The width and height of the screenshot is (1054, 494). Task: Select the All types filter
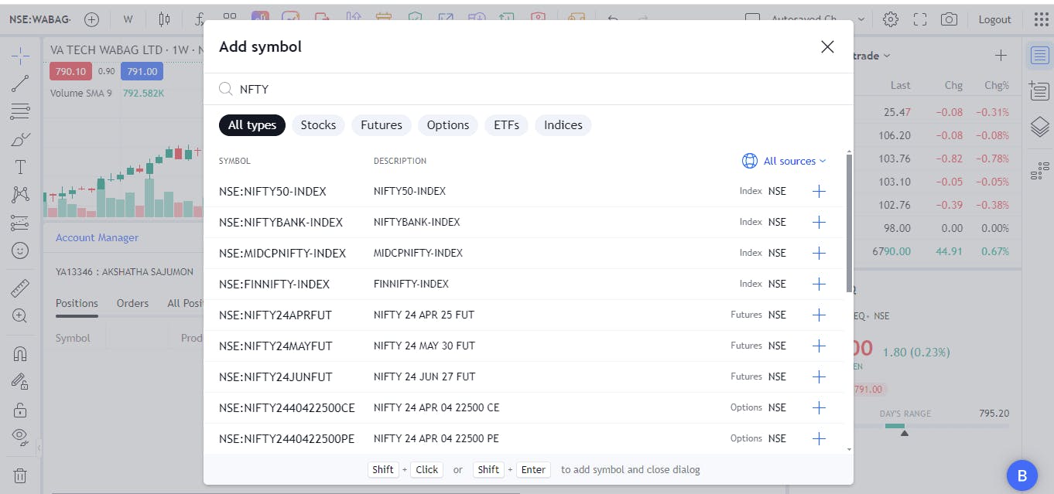(252, 125)
